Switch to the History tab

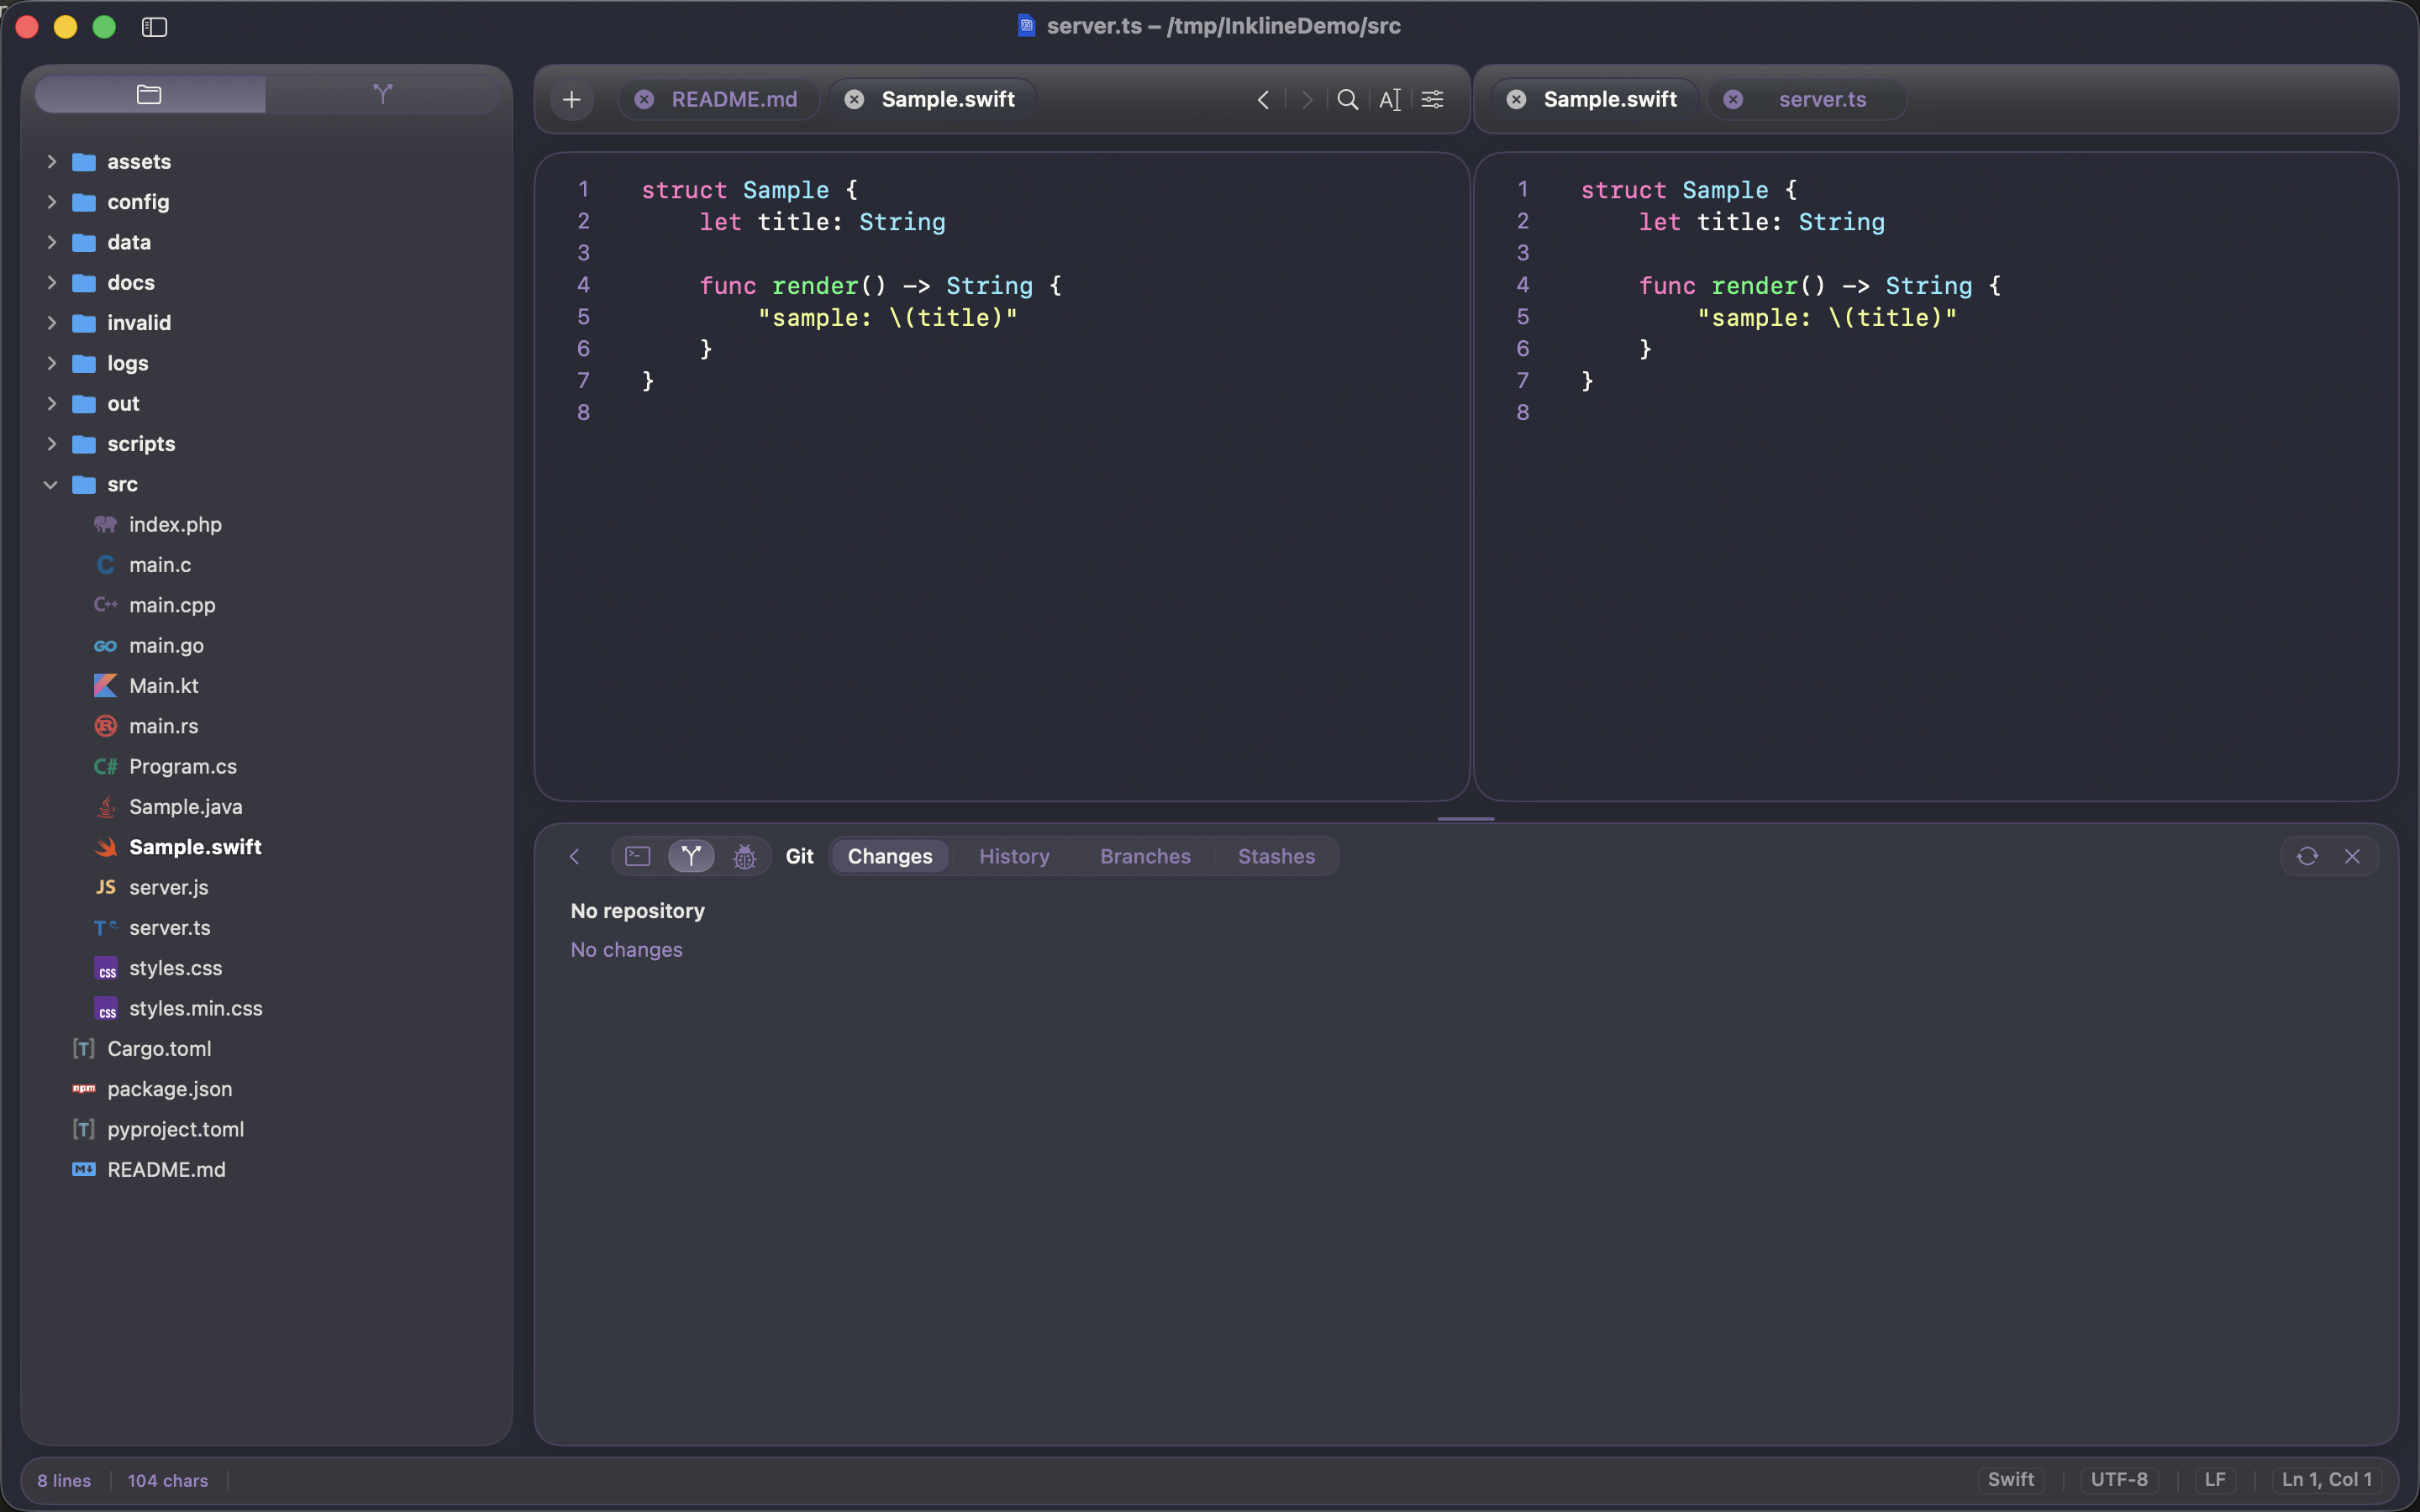(x=1014, y=856)
